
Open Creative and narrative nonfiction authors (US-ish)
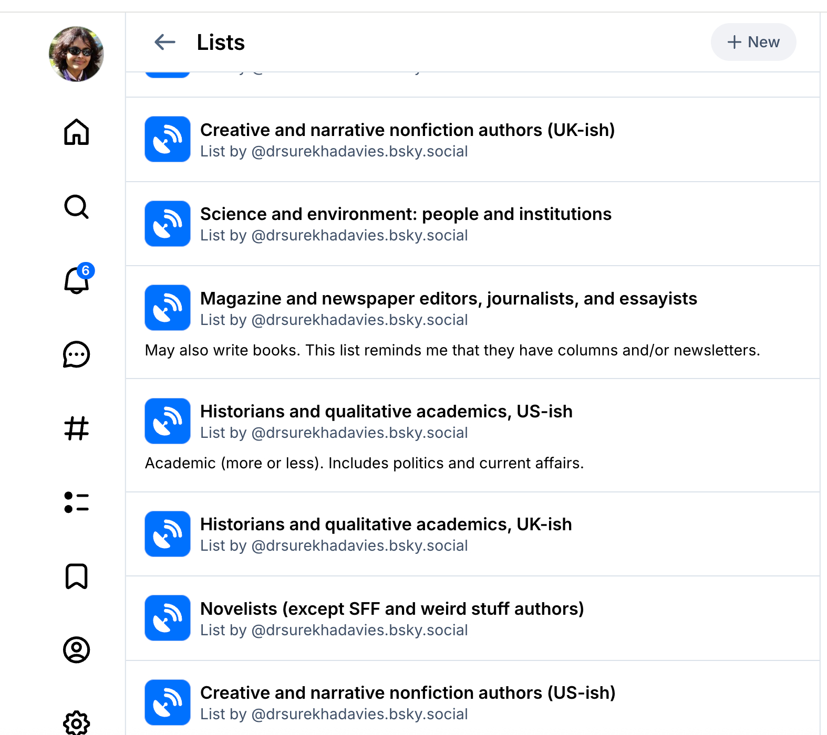click(x=408, y=693)
